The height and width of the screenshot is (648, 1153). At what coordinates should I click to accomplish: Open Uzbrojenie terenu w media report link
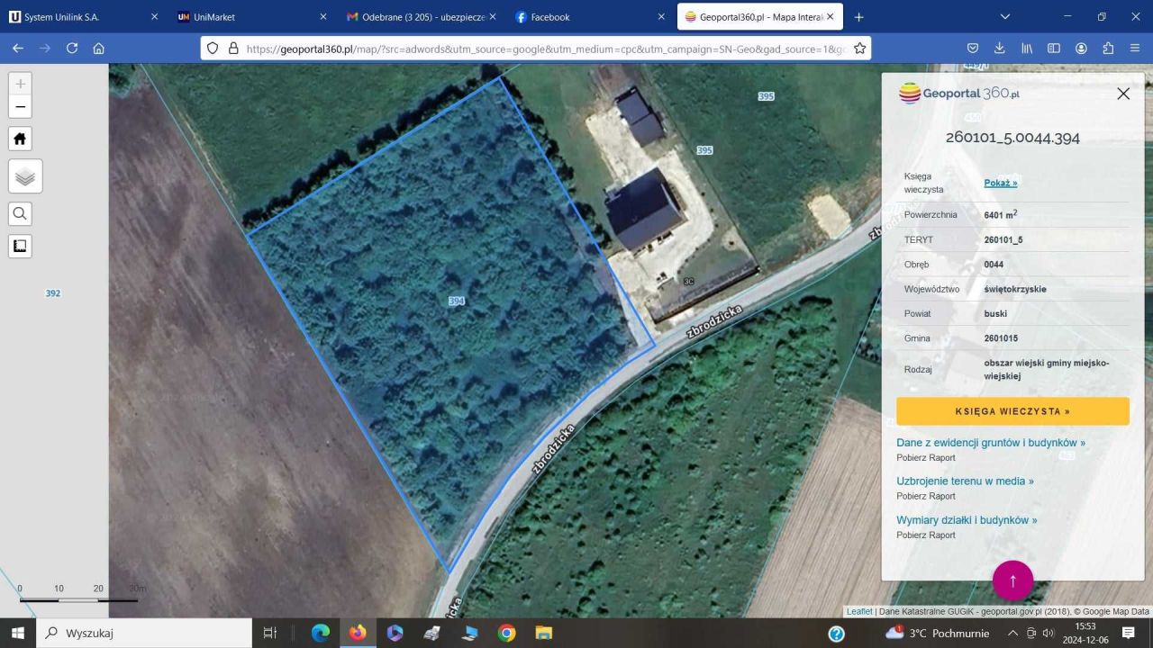pos(965,481)
